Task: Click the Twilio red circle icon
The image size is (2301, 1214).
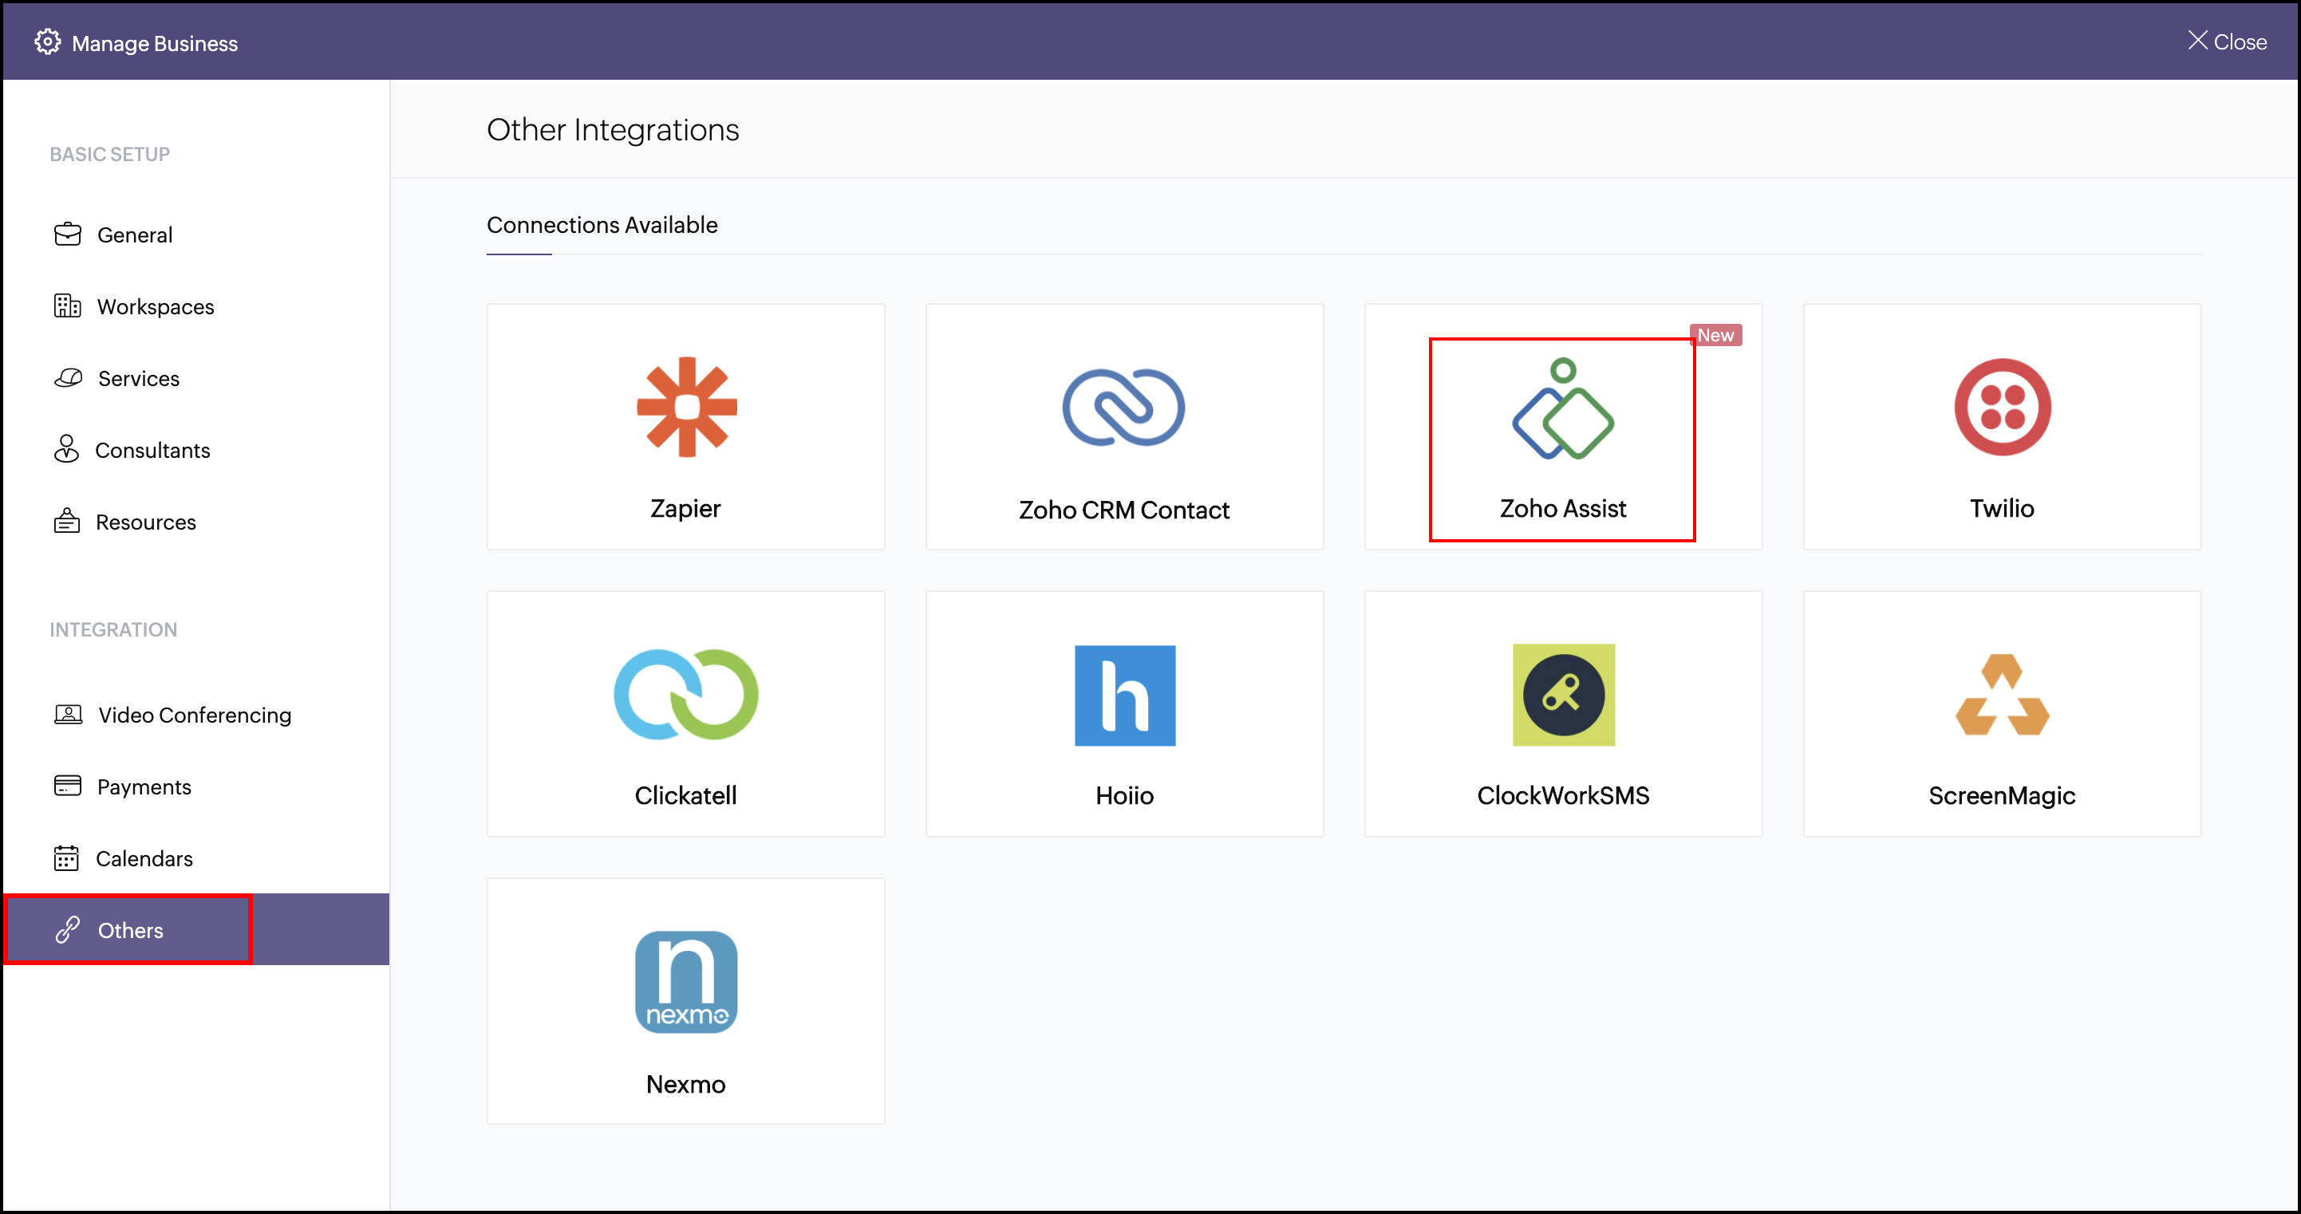Action: [2002, 408]
